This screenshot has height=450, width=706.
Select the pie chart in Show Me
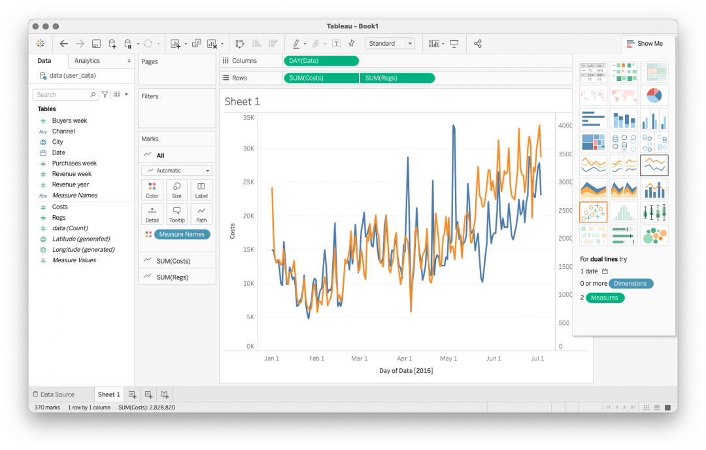click(x=654, y=95)
